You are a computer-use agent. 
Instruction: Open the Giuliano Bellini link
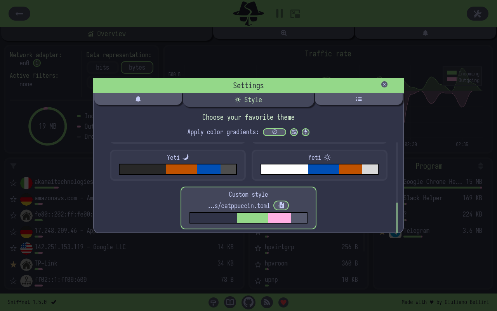[x=467, y=302]
